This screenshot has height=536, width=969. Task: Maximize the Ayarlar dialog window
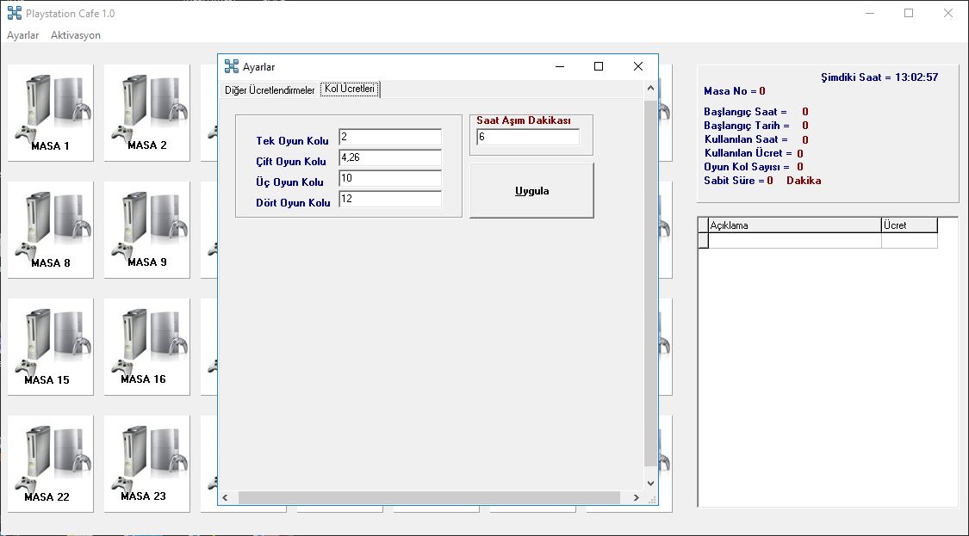[x=599, y=66]
